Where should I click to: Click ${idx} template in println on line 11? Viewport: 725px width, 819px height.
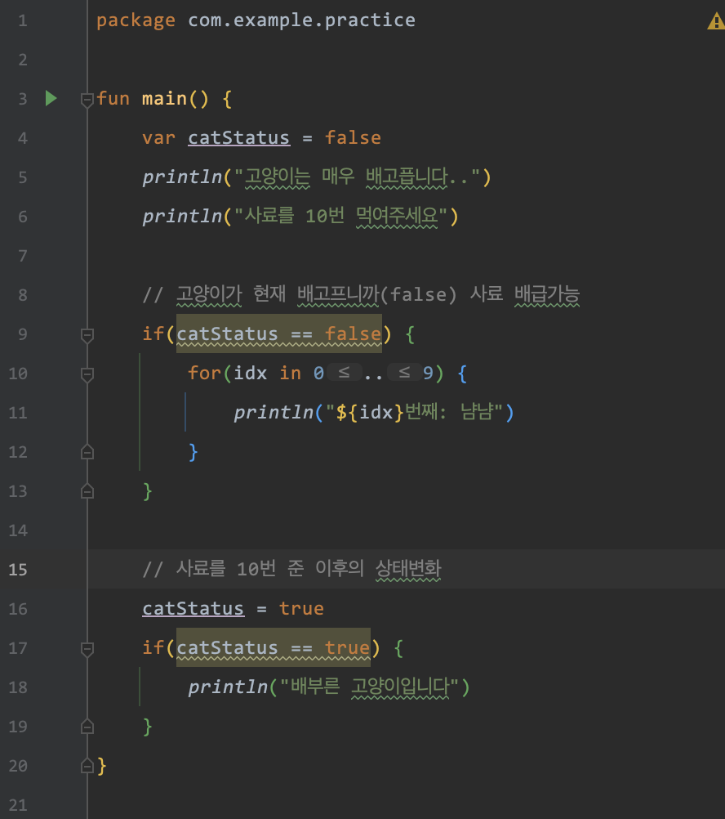(370, 413)
